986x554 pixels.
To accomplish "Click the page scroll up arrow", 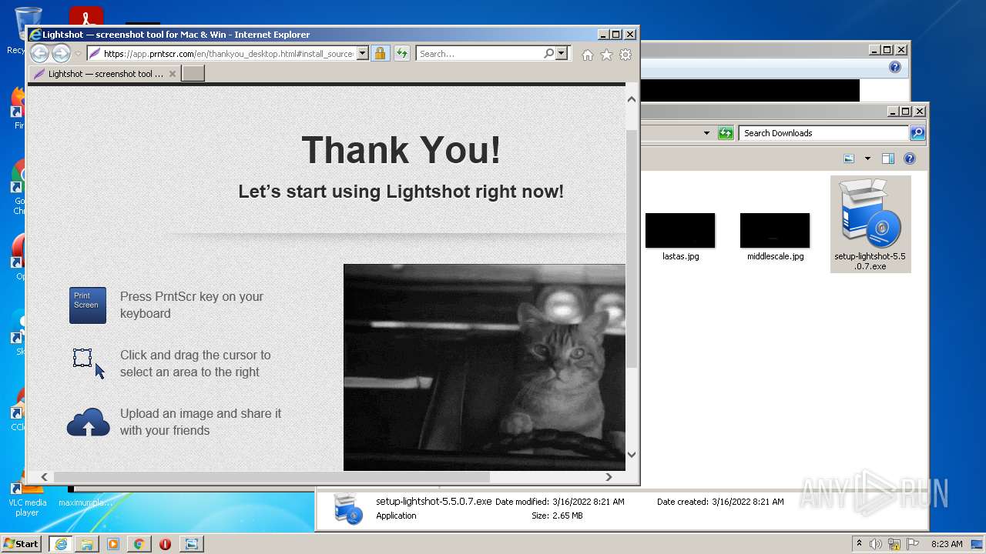I will (632, 99).
